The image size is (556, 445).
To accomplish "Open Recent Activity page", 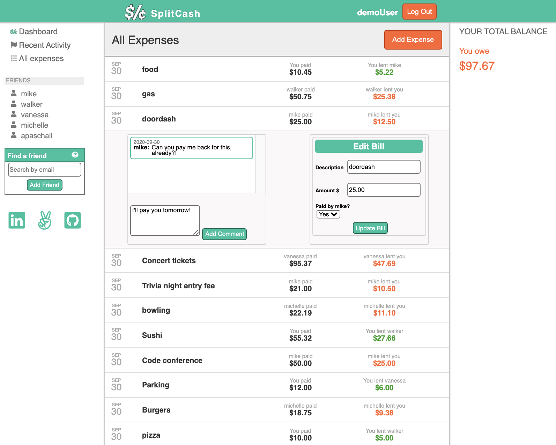I will pos(45,45).
